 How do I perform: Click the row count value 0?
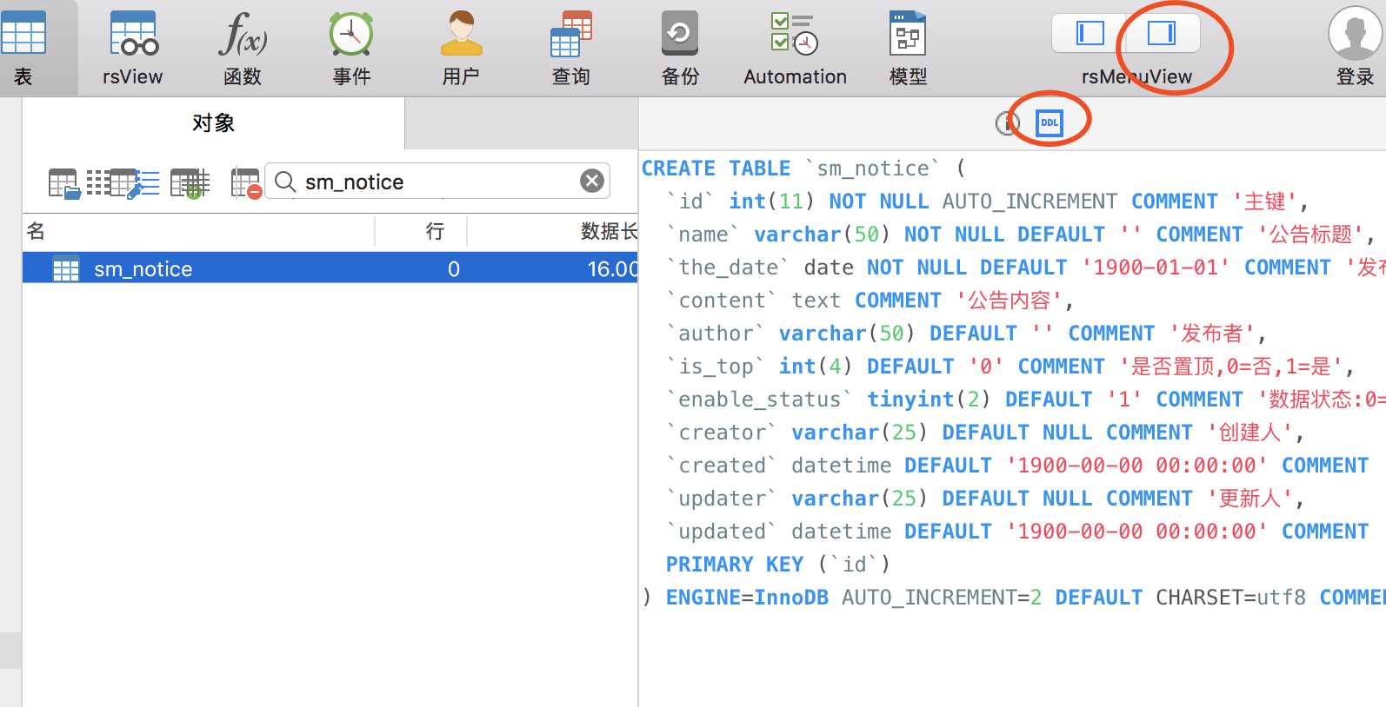(454, 269)
